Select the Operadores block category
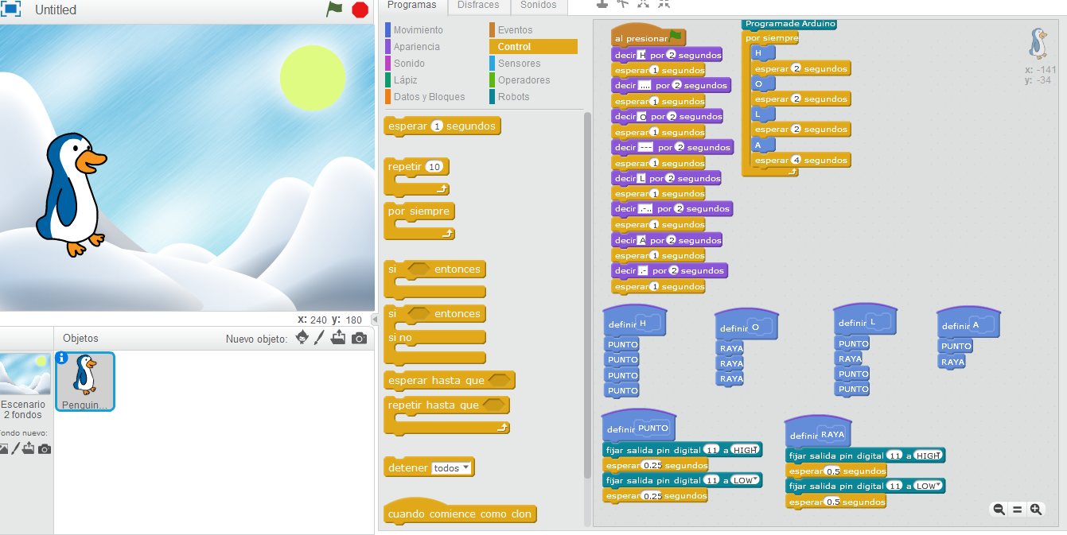The height and width of the screenshot is (535, 1067). pos(523,79)
